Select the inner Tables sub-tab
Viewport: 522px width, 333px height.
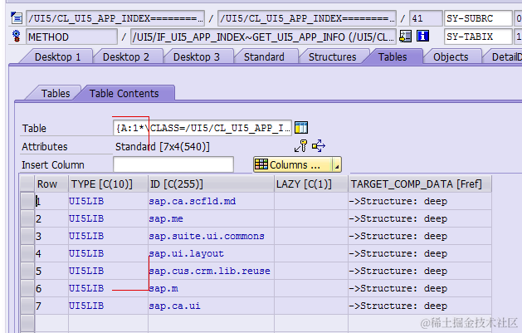(x=56, y=93)
